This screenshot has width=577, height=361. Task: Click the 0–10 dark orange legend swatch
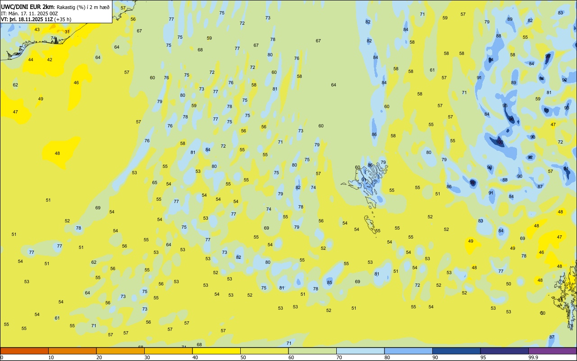coord(24,351)
